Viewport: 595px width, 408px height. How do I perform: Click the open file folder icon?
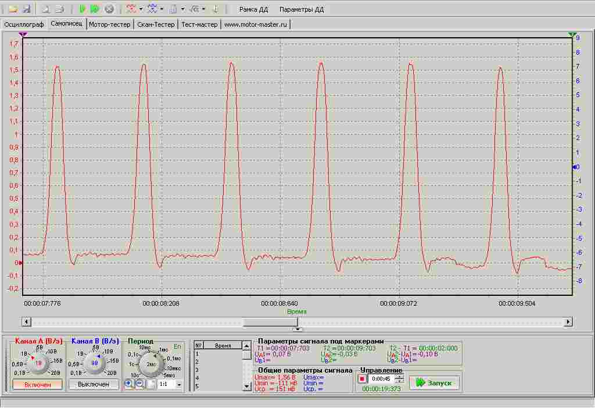[13, 9]
